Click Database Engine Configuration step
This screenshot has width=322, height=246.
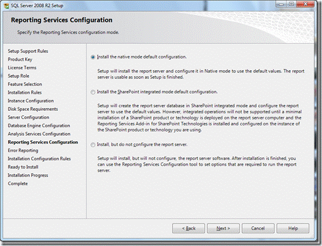coord(39,125)
